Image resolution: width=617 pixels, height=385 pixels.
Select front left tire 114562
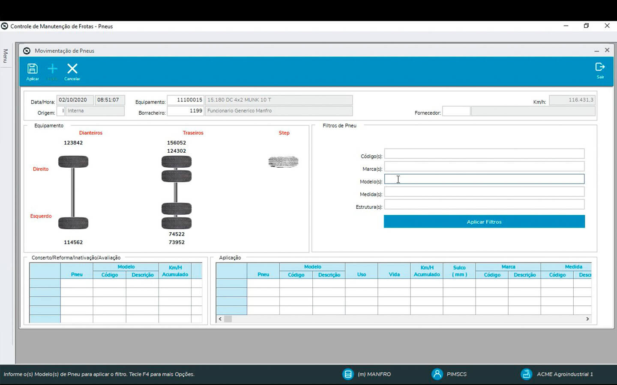73,223
